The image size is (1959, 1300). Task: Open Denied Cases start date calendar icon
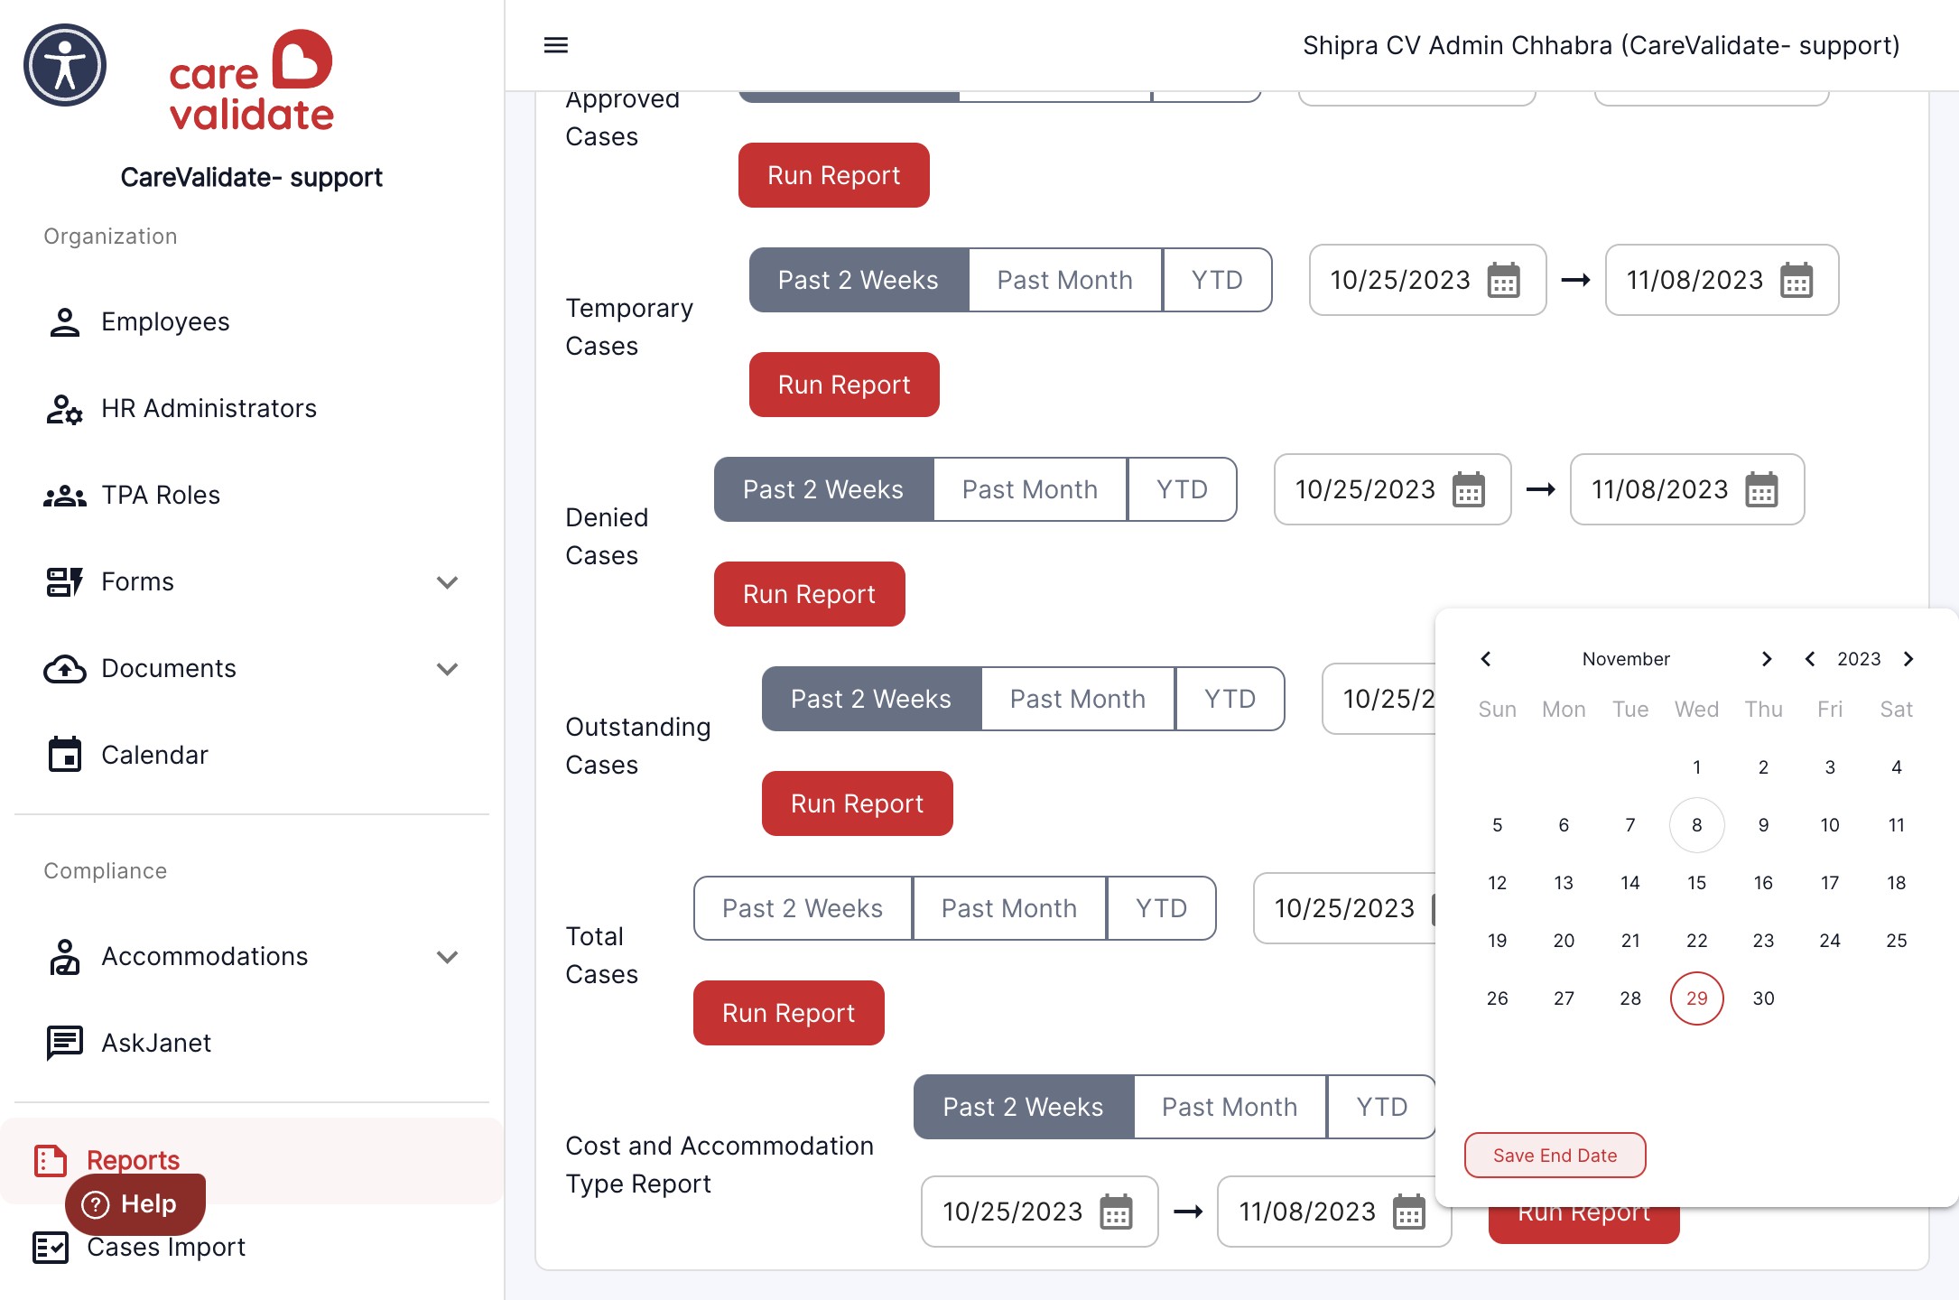pyautogui.click(x=1469, y=490)
